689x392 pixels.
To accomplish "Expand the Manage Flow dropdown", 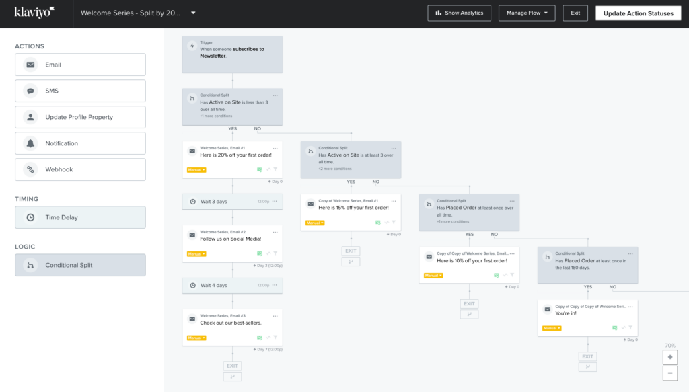I will (x=526, y=13).
